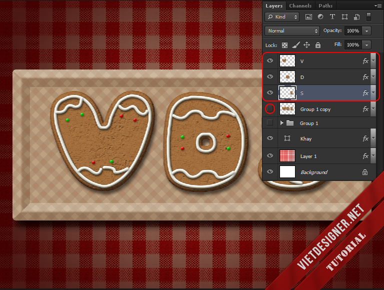
Task: Switch to the Layers tab
Action: pos(274,5)
